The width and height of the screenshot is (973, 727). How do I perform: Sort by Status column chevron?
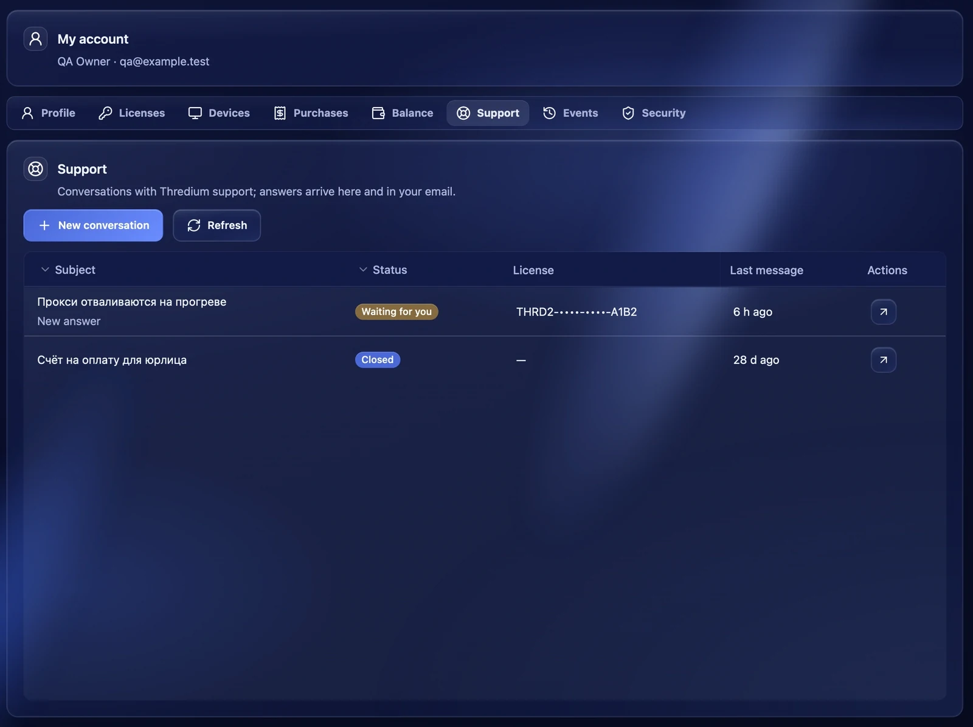pyautogui.click(x=363, y=269)
